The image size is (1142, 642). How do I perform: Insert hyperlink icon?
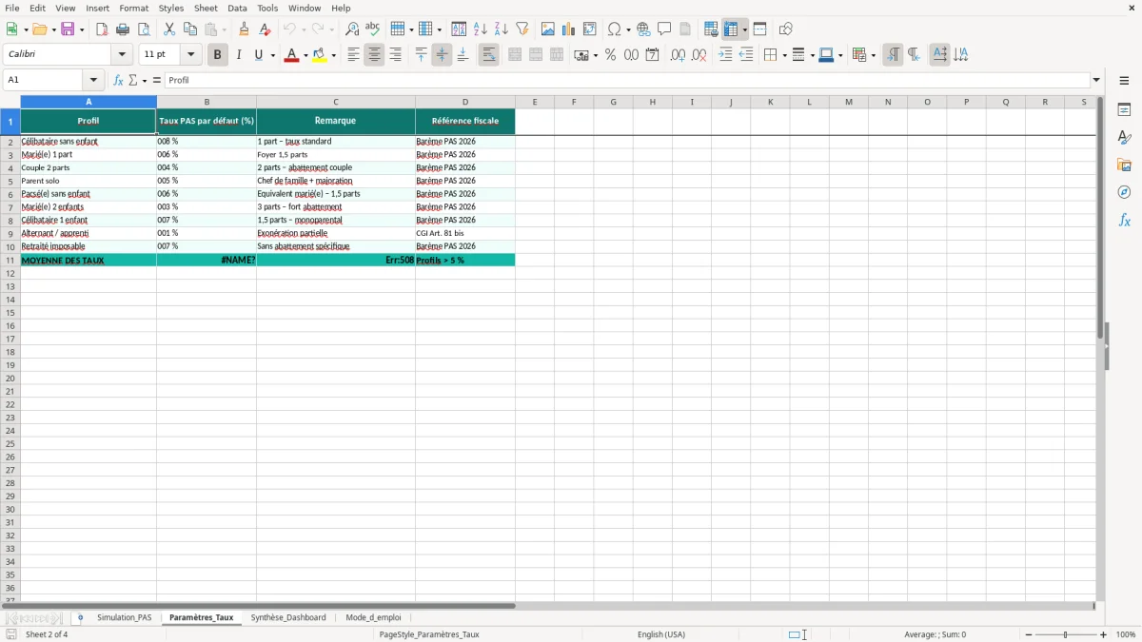coord(643,29)
